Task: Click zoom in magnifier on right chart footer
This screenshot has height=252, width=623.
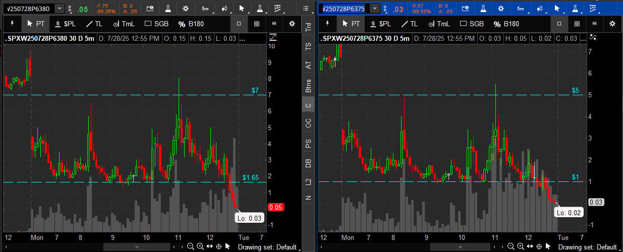Action: 521,246
